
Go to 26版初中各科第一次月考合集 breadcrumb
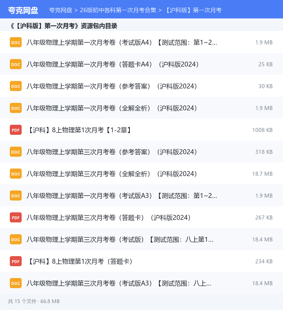pyautogui.click(x=118, y=10)
